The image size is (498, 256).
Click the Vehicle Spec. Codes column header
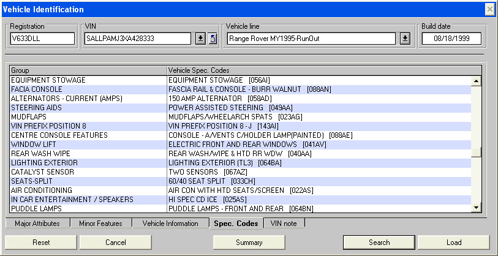tap(324, 70)
